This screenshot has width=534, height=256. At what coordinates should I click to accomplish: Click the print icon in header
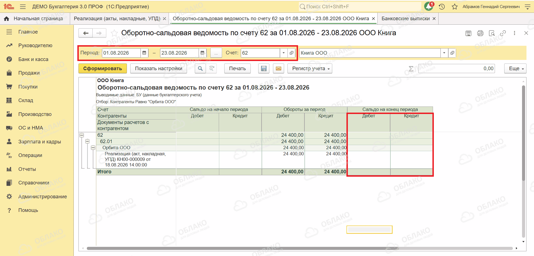(x=480, y=33)
